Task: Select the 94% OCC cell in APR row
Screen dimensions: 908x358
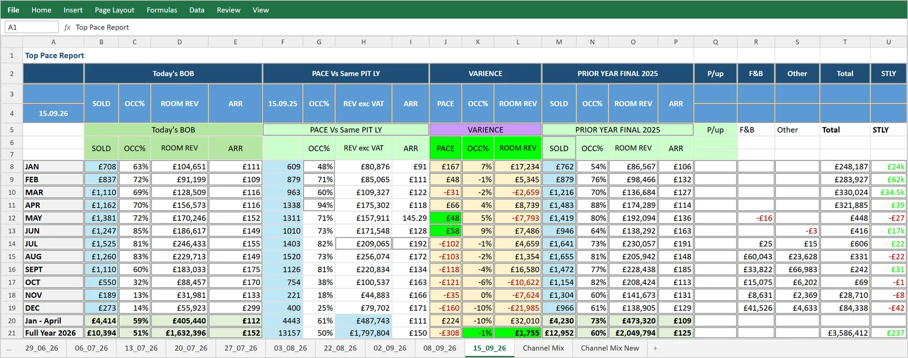Action: [x=319, y=205]
